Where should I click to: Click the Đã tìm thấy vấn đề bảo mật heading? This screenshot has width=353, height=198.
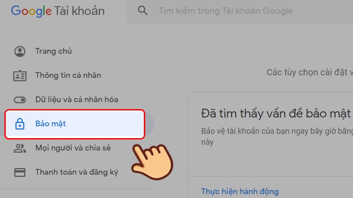(x=277, y=114)
